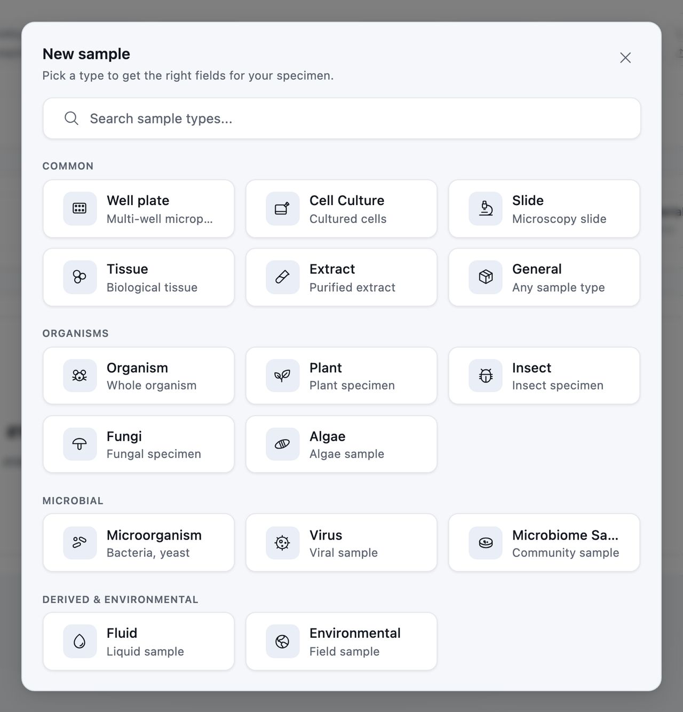This screenshot has width=683, height=712.
Task: Close the New sample dialog
Action: point(625,58)
